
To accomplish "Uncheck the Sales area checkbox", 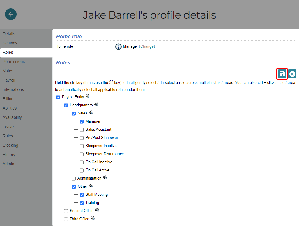I will click(x=74, y=114).
